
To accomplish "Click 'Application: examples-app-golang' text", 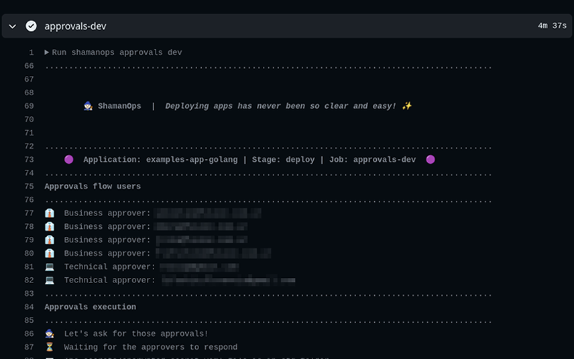I will pos(160,160).
